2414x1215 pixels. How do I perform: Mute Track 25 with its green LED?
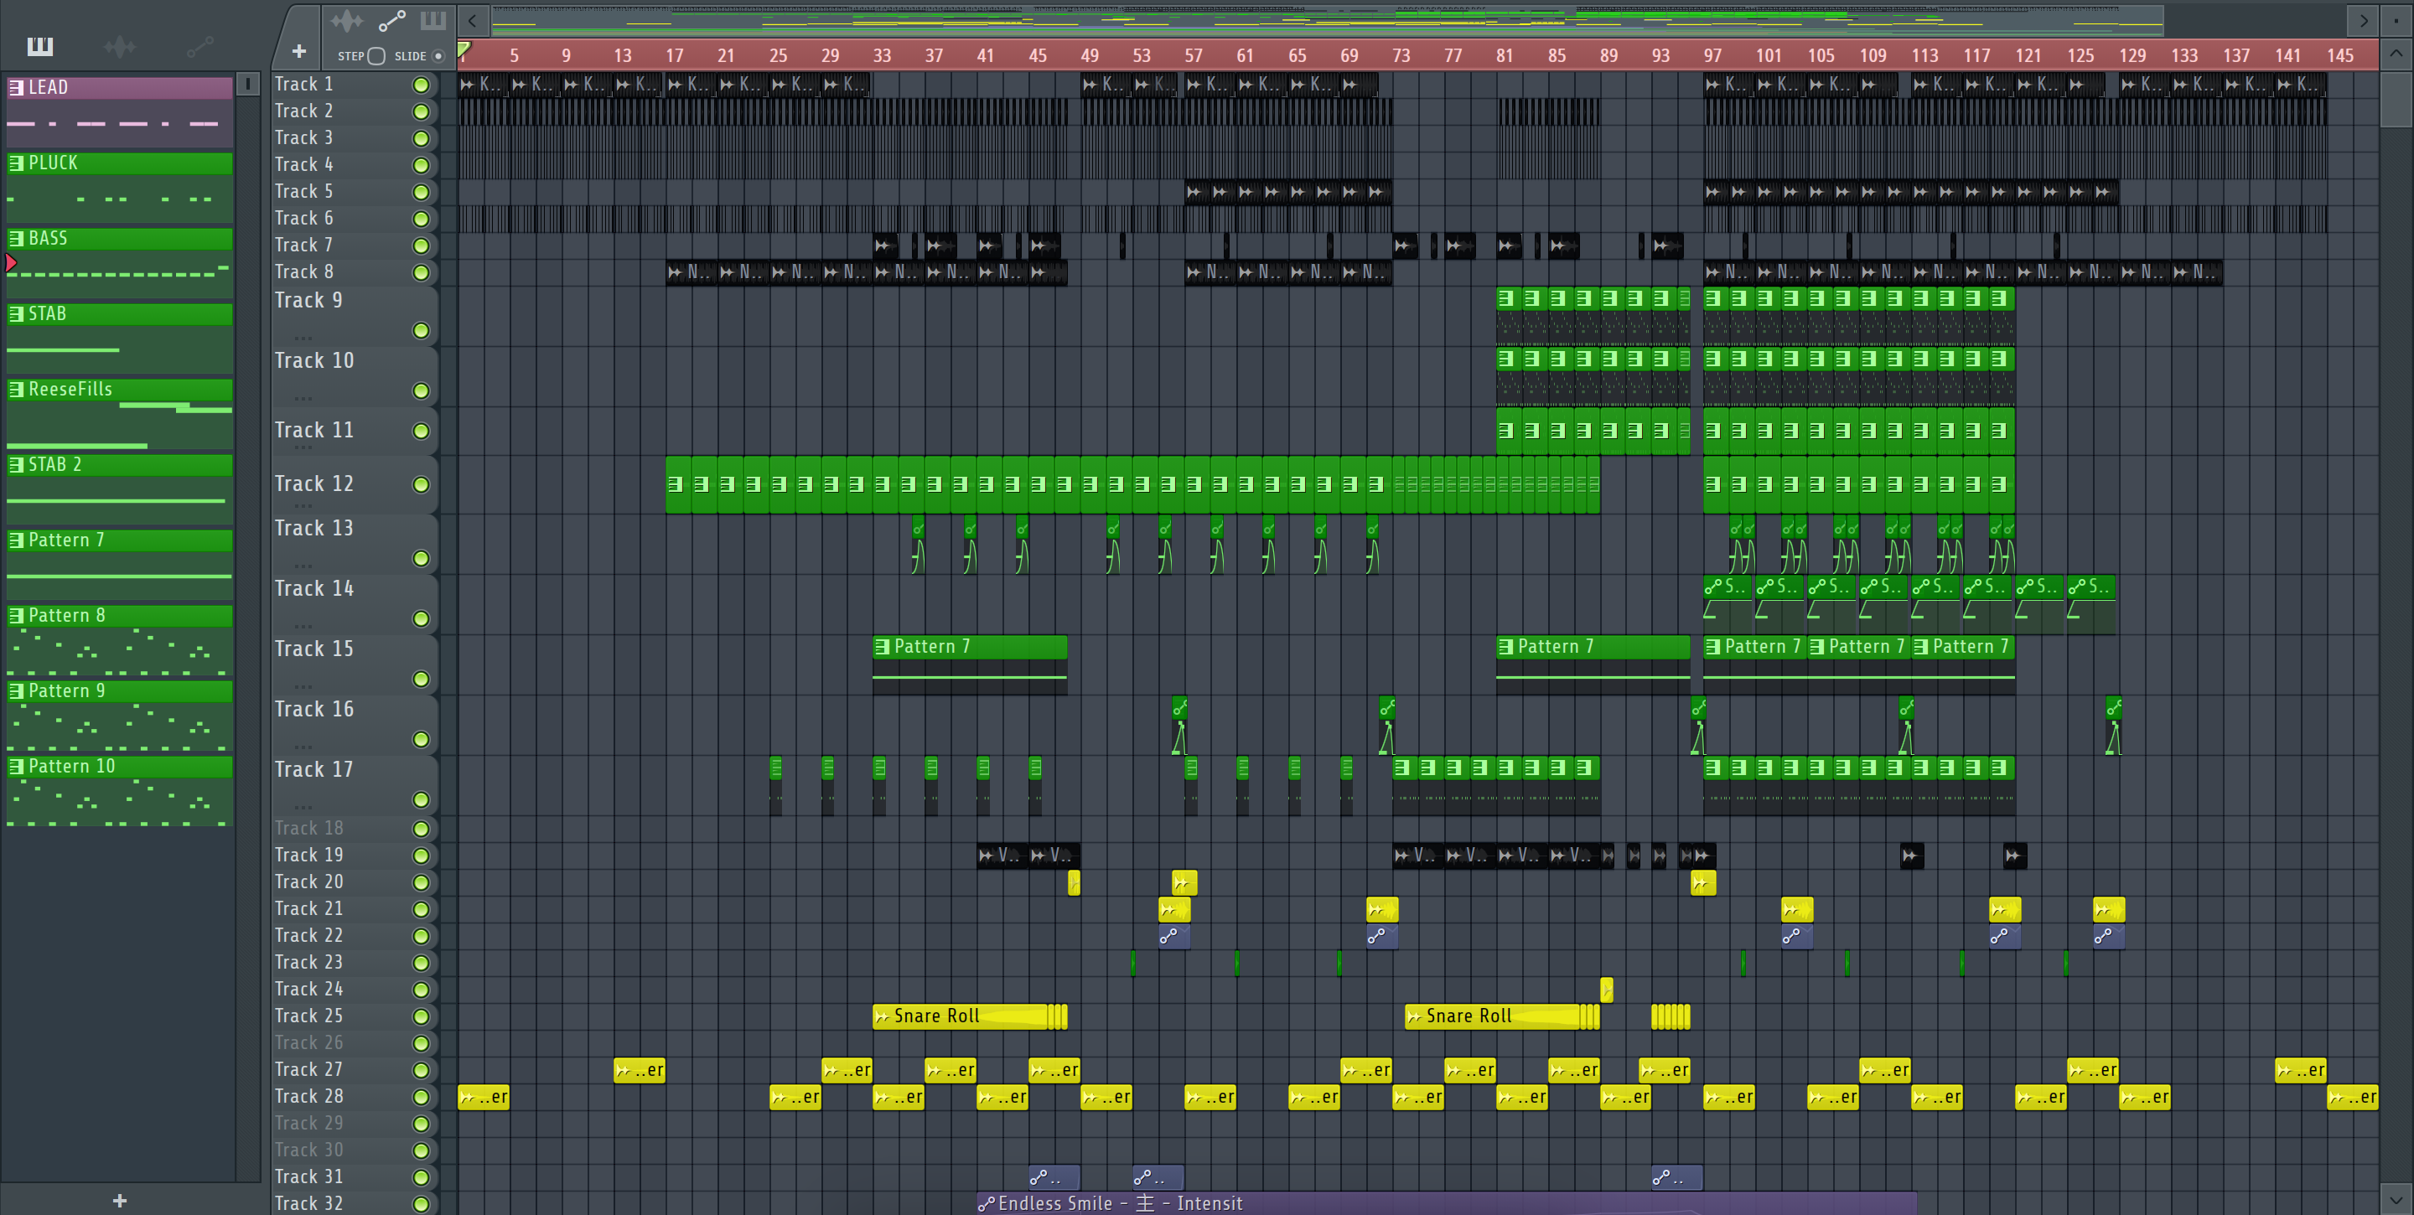(422, 1016)
